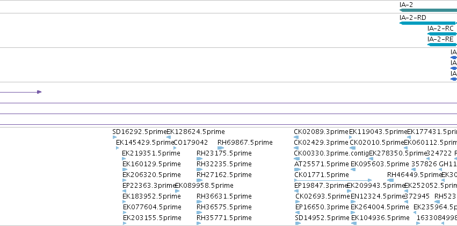The width and height of the screenshot is (457, 226).
Task: Select the IA-2-RC transcript feature
Action: pos(442,34)
